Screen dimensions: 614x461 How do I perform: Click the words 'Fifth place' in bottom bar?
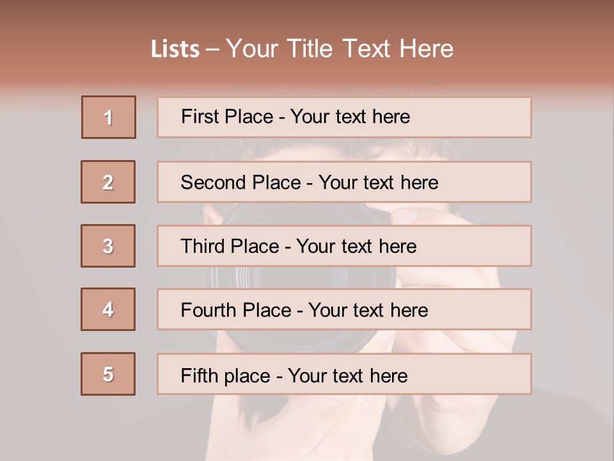point(226,376)
